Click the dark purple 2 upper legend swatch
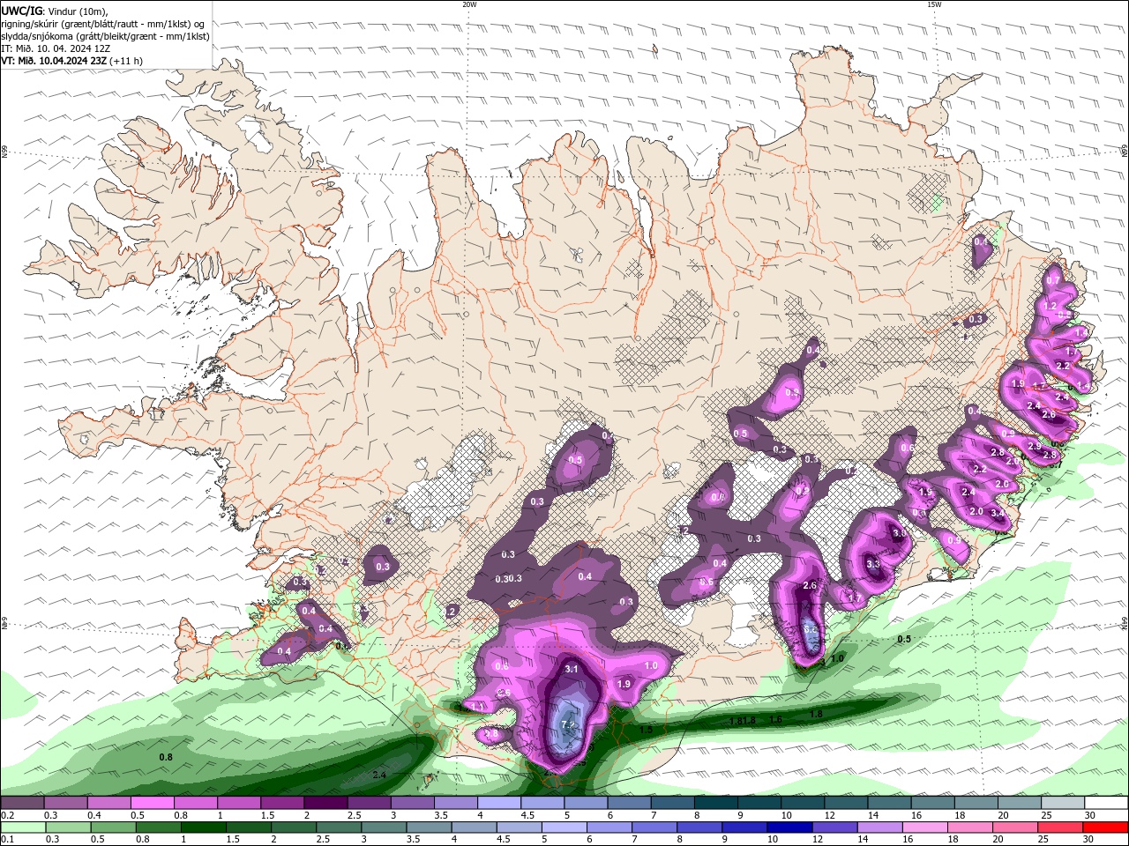Viewport: 1129px width, 846px height. pos(325,803)
